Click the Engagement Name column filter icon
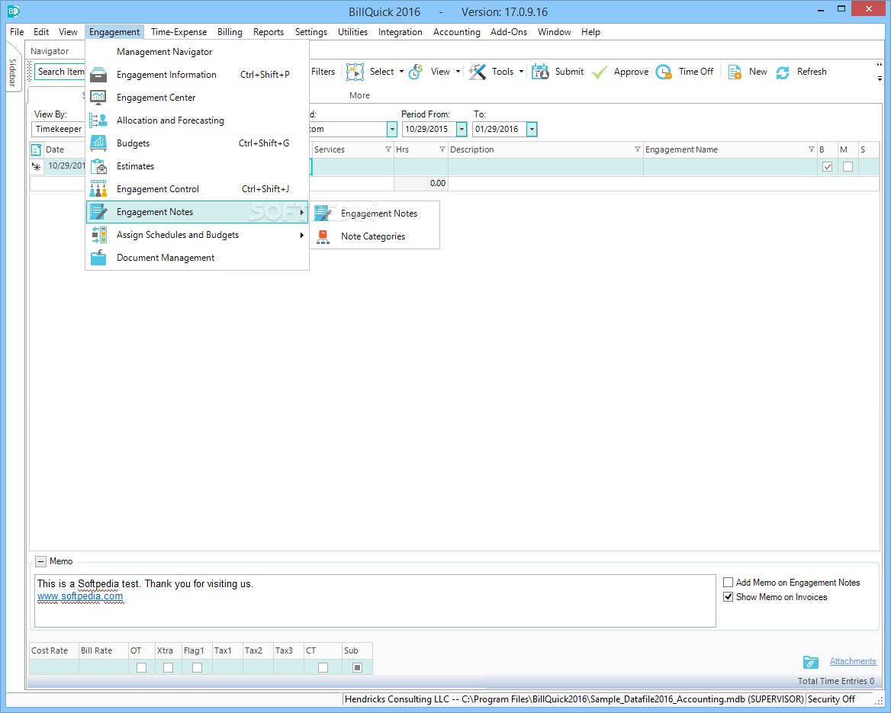 point(812,149)
